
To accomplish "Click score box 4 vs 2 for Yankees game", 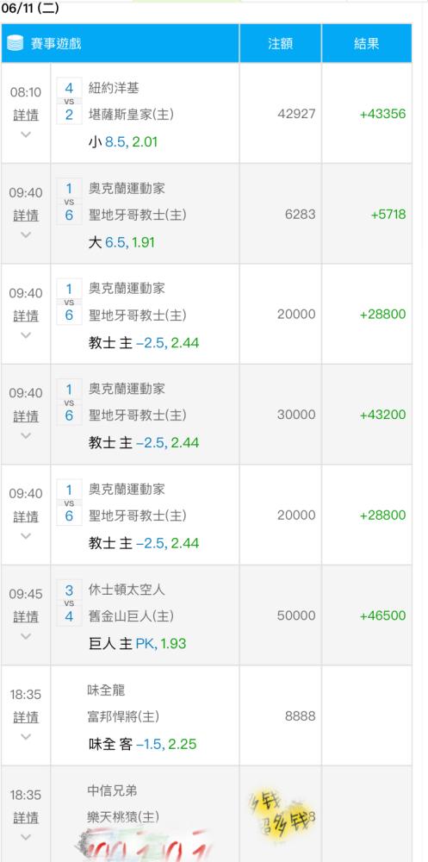I will (x=69, y=101).
